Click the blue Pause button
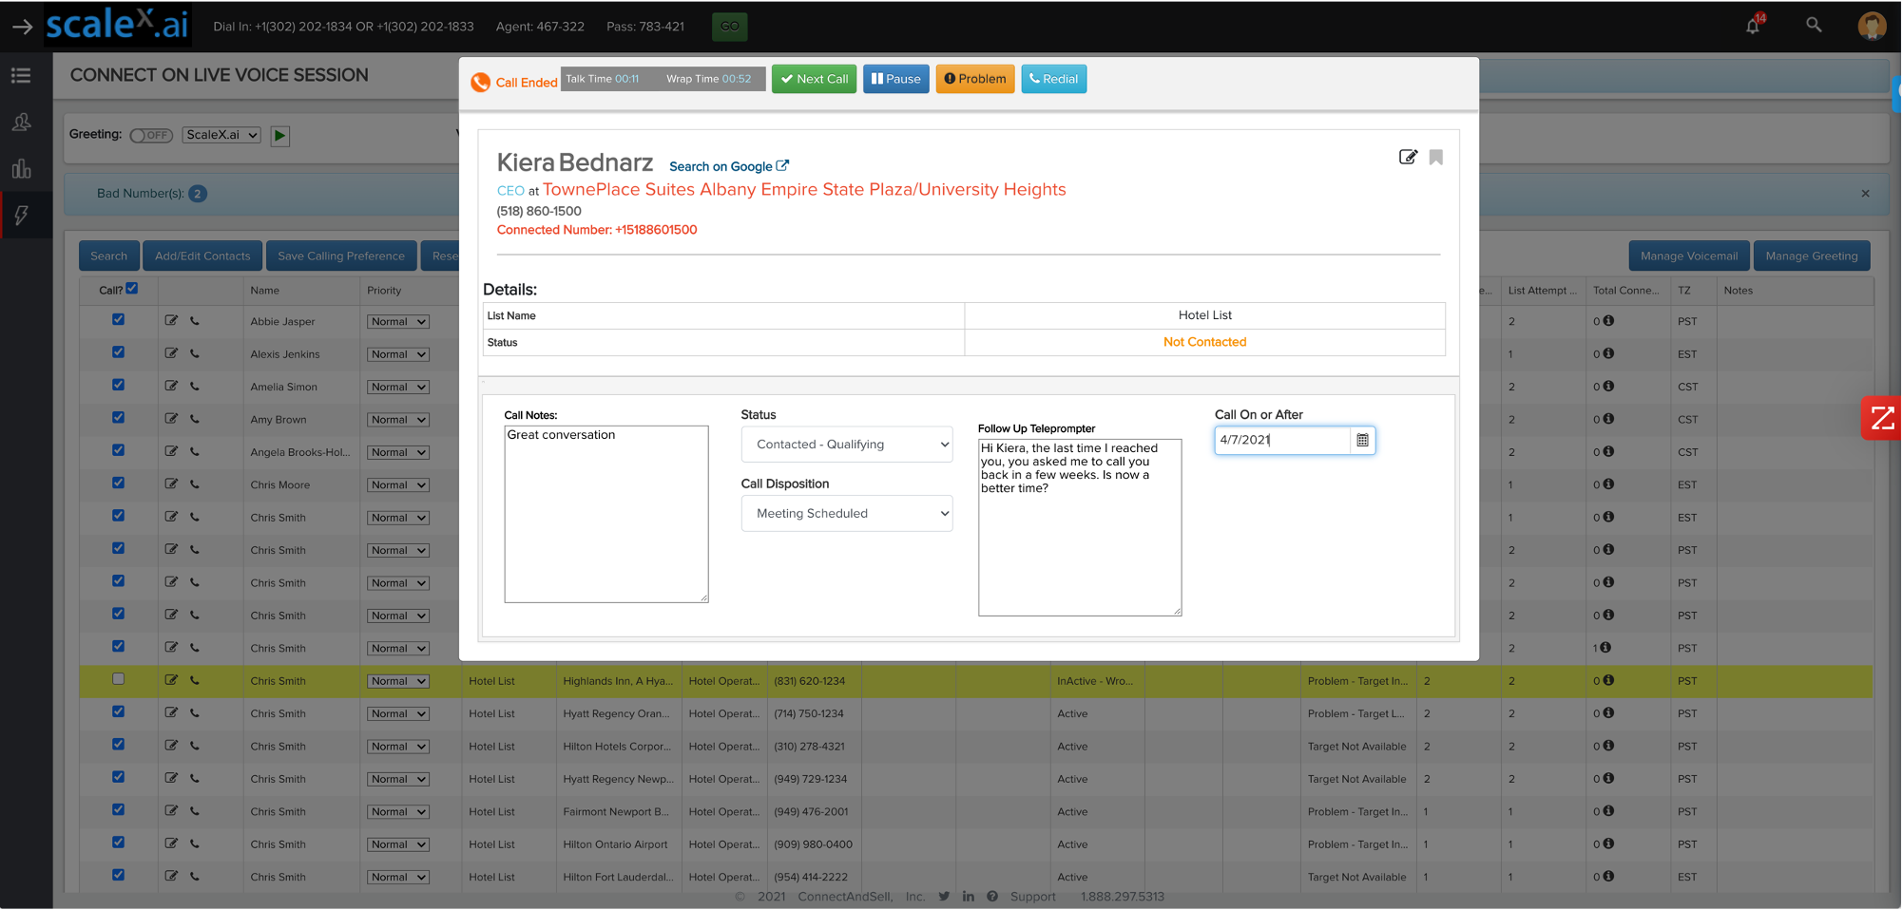Image resolution: width=1903 pixels, height=910 pixels. (896, 79)
